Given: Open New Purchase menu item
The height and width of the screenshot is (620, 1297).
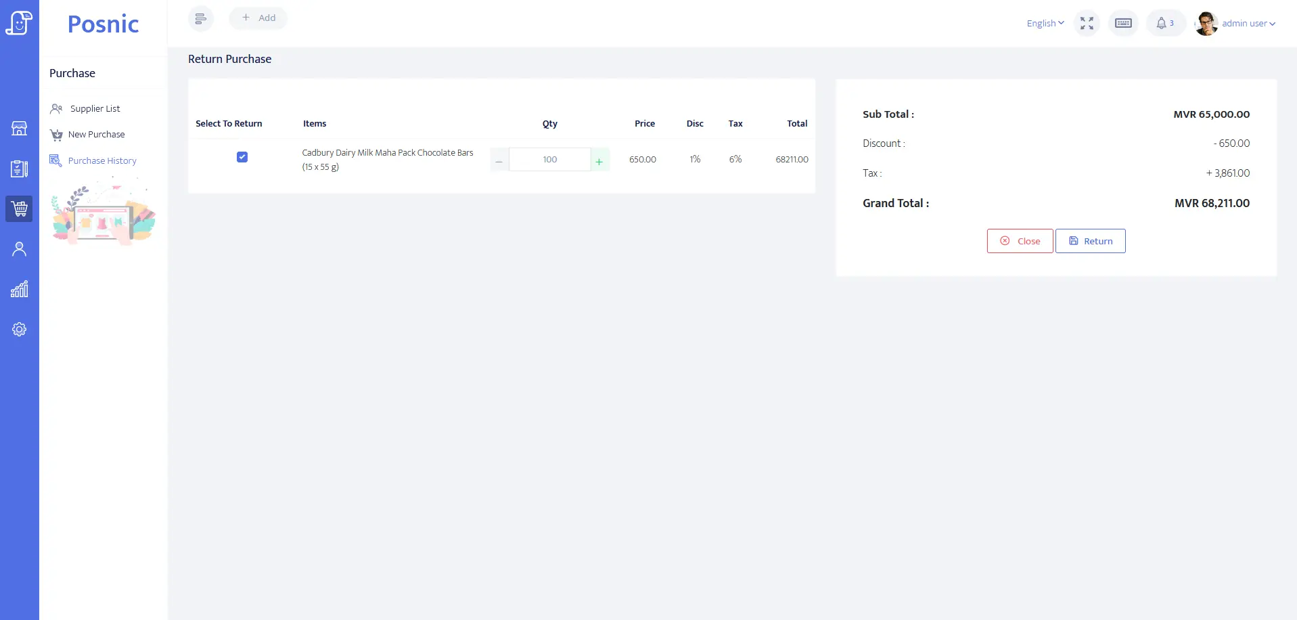Looking at the screenshot, I should point(96,135).
